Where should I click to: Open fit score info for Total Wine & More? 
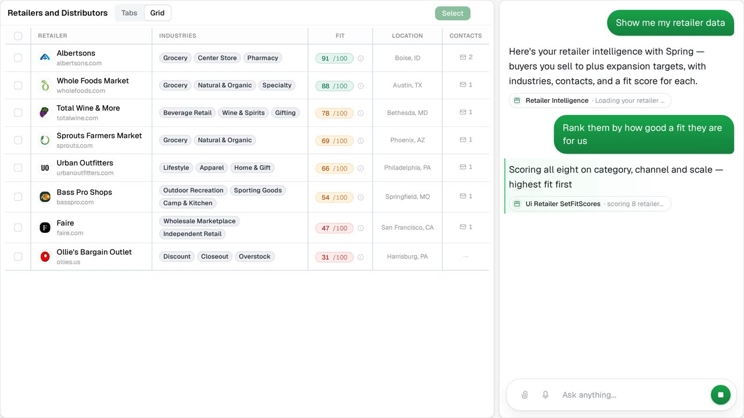tap(360, 113)
